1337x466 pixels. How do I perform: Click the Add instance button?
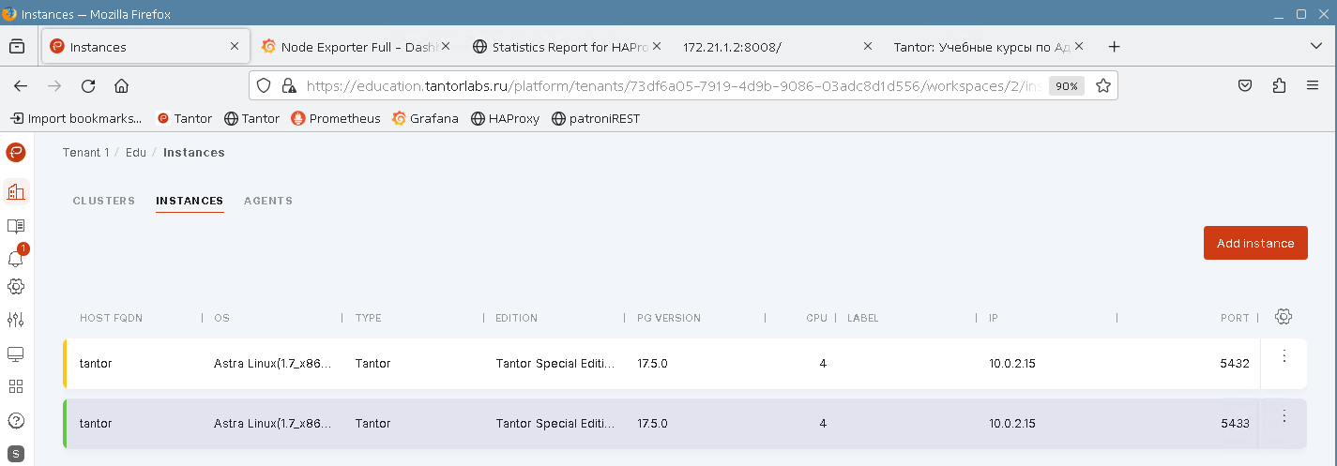click(1254, 243)
